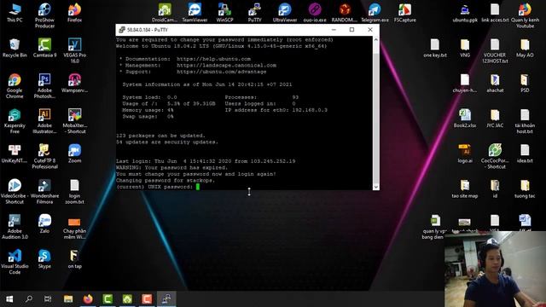The image size is (546, 307).
Task: Open VEGAS Pro 16.0 shortcut
Action: (x=74, y=51)
